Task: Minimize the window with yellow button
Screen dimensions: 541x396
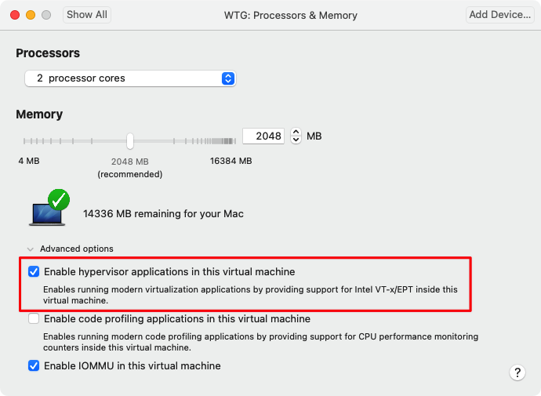Action: coord(31,15)
